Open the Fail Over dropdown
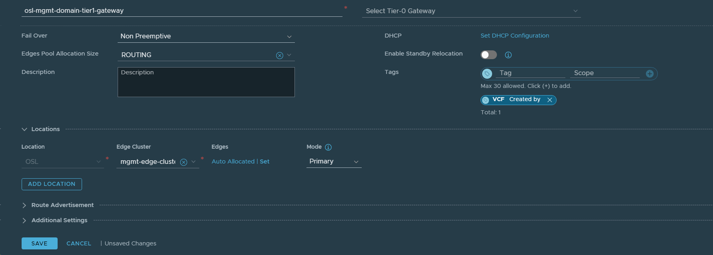 pos(206,36)
